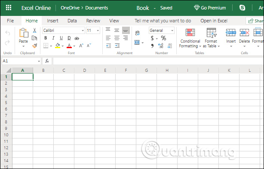This screenshot has width=264, height=169.
Task: Click the insert function fx icon
Action: pos(47,61)
